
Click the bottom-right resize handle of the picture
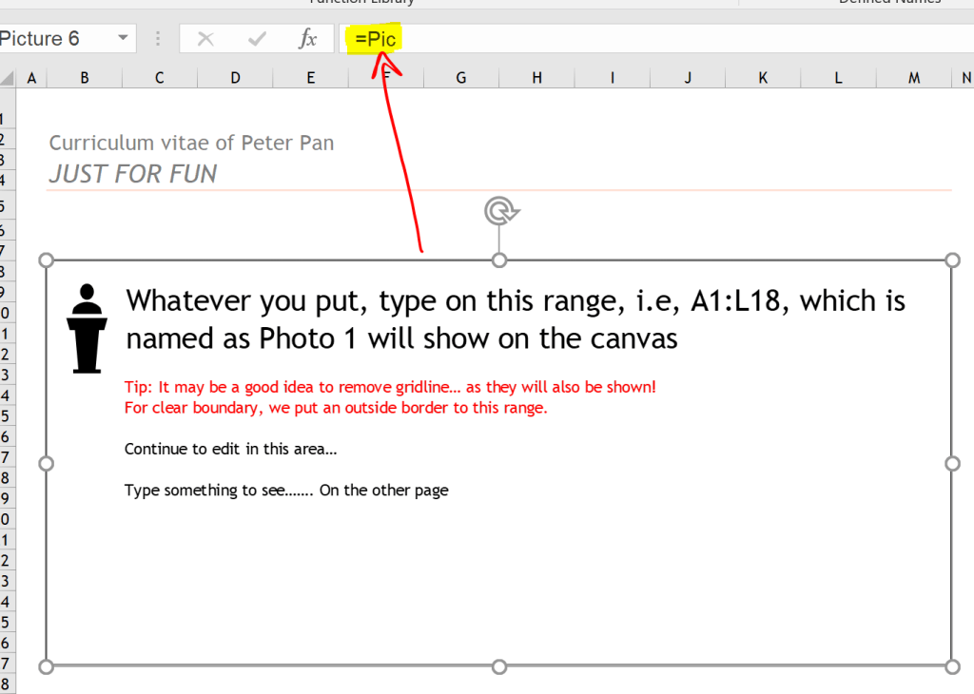pyautogui.click(x=952, y=665)
